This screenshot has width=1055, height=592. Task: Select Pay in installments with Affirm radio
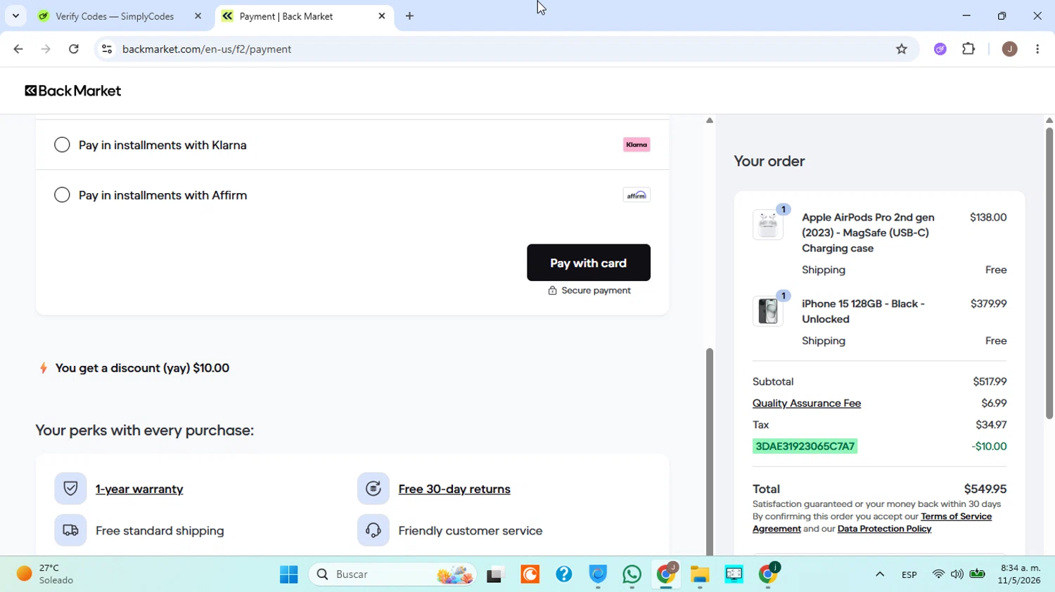point(62,195)
